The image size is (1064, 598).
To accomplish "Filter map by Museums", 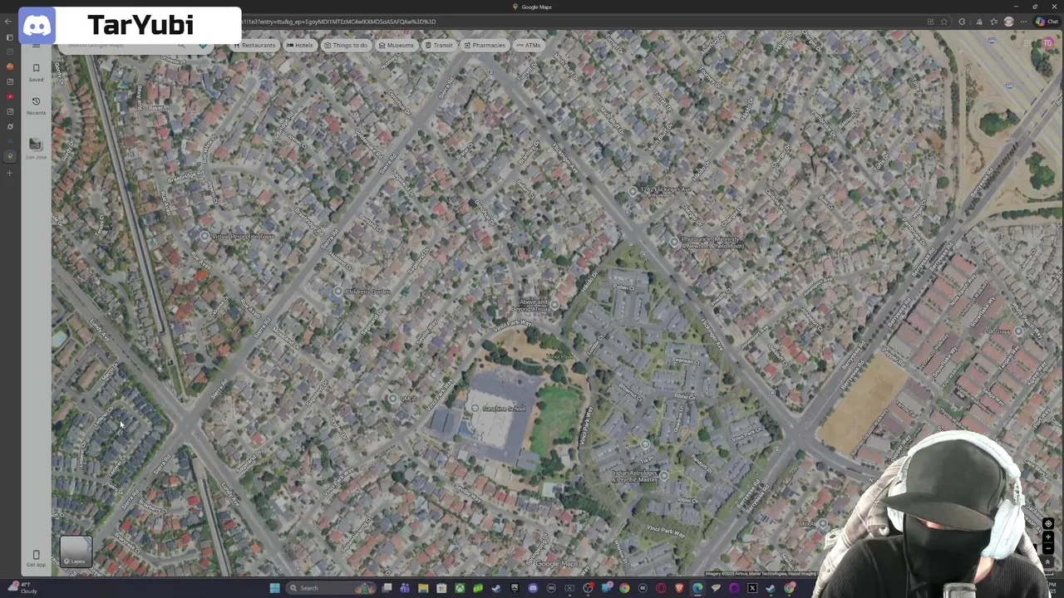I will pyautogui.click(x=396, y=45).
